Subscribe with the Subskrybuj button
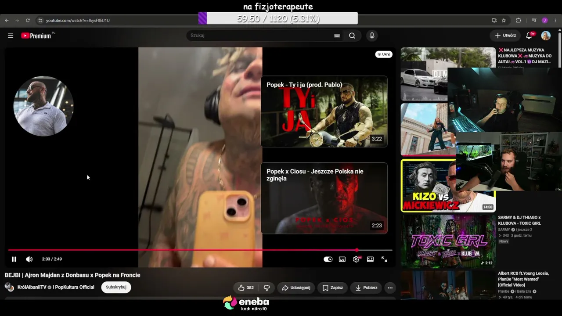Image resolution: width=562 pixels, height=316 pixels. click(116, 287)
